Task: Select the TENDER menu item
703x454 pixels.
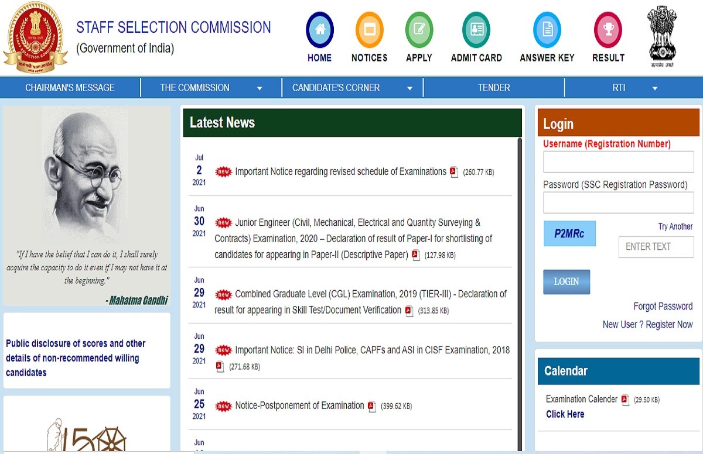Action: [494, 88]
